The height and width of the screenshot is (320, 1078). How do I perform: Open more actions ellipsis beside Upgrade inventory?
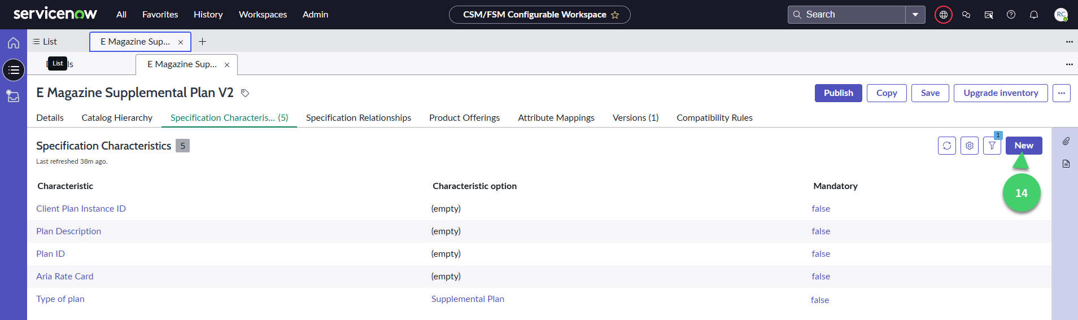pos(1062,93)
